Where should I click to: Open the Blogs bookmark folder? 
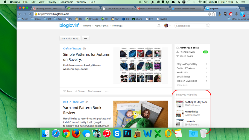(36, 19)
